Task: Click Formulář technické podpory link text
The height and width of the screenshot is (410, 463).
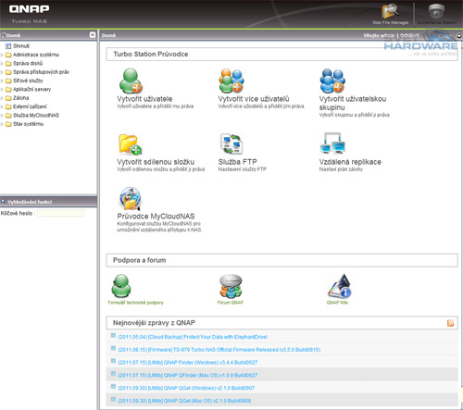Action: [x=136, y=303]
